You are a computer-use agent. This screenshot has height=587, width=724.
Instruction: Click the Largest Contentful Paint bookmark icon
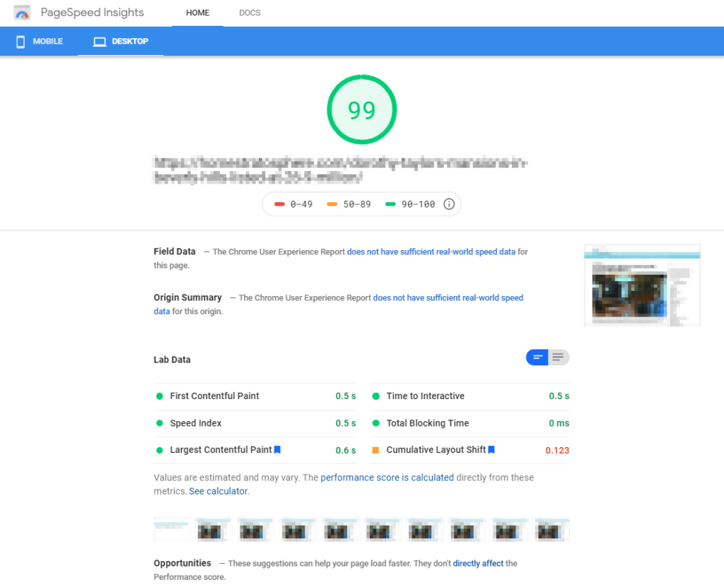point(277,449)
